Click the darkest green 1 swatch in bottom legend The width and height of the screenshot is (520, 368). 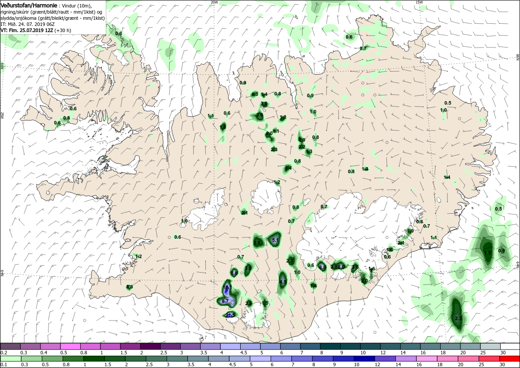tap(94, 359)
